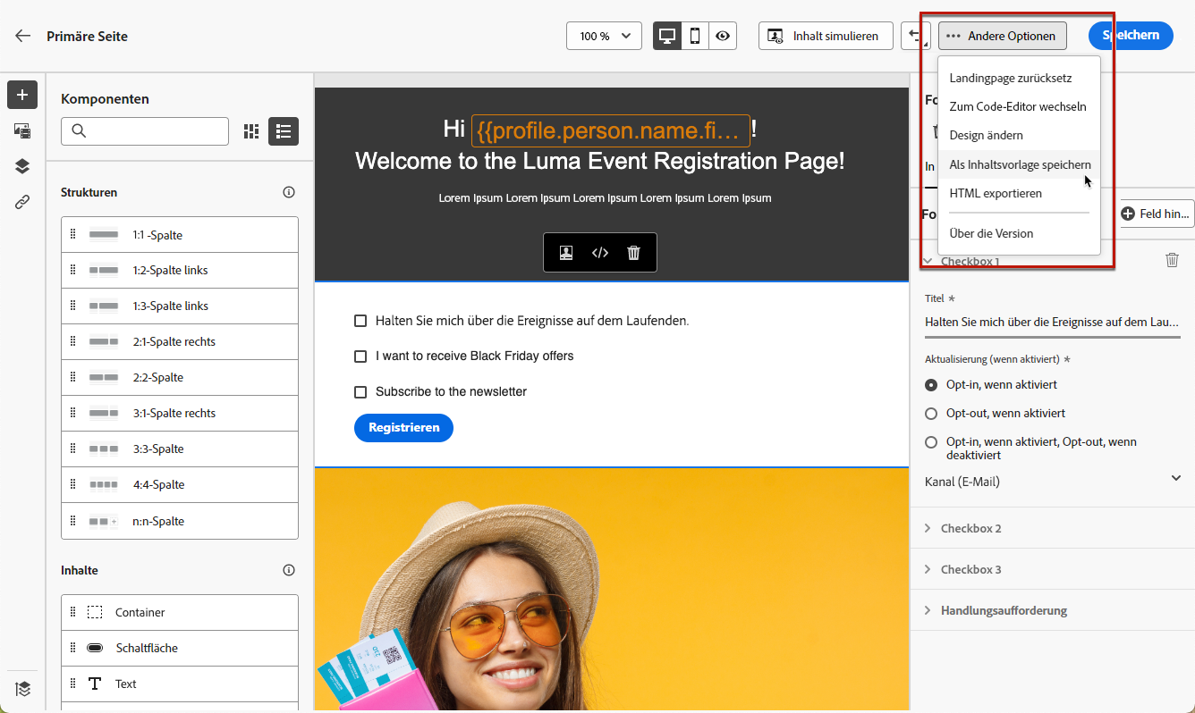Open the links icon in left sidebar
Viewport: 1195px width, 713px height.
[x=22, y=202]
